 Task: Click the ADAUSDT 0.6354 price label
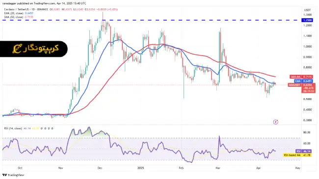302,85
